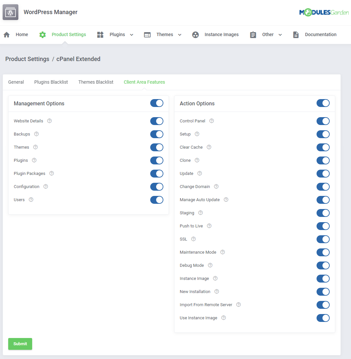Toggle the Management Options master switch

coord(157,103)
